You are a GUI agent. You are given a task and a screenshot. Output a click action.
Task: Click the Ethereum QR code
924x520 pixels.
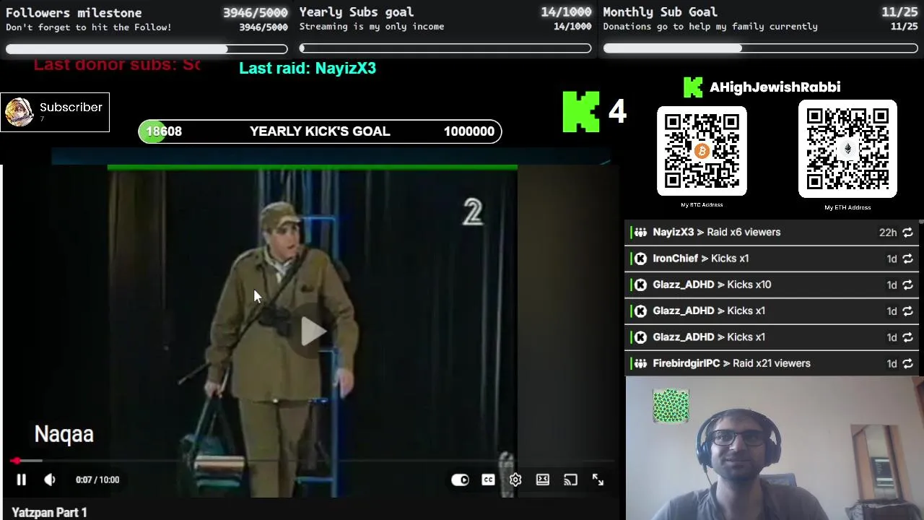[x=847, y=149]
